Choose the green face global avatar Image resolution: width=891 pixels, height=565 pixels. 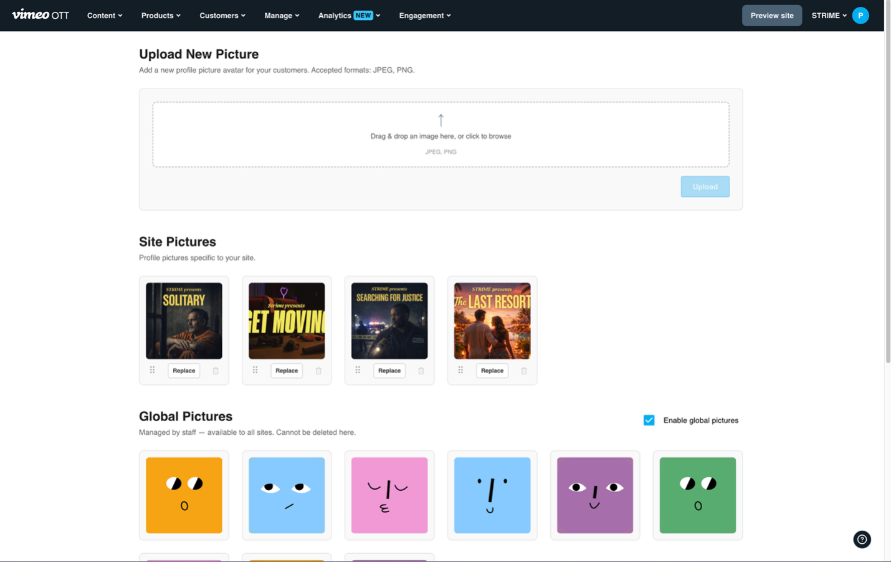[x=698, y=495]
